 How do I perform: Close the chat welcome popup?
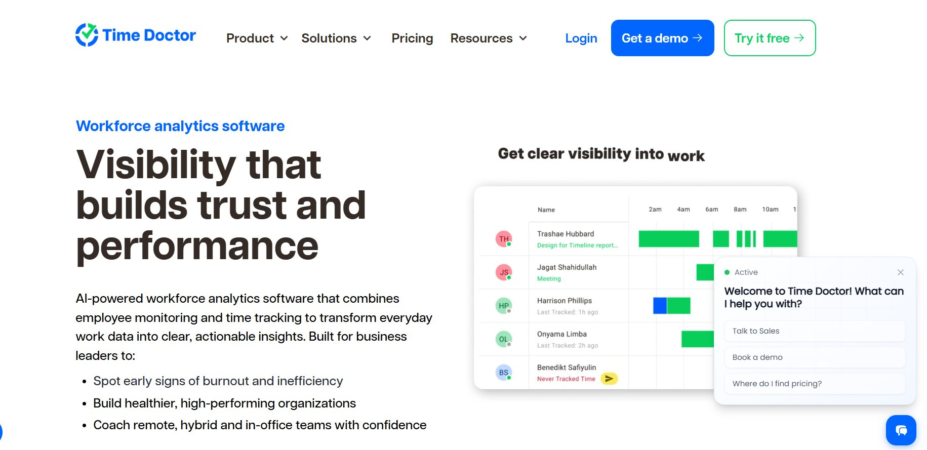click(x=901, y=272)
